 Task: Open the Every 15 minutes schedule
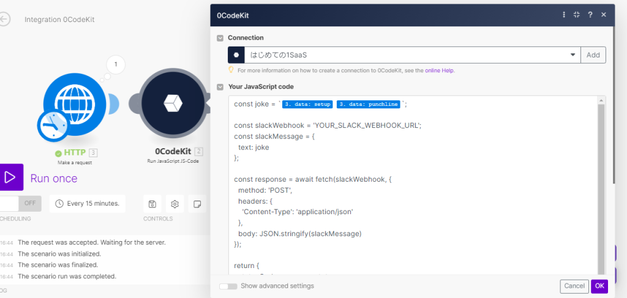point(88,204)
